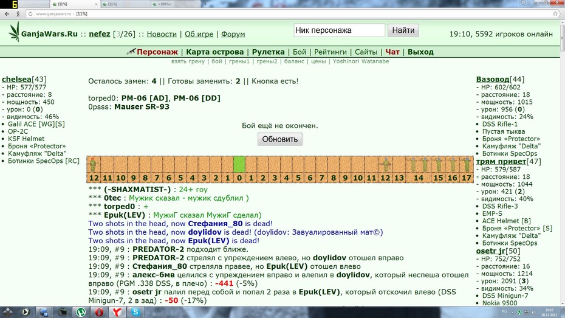The height and width of the screenshot is (318, 565).
Task: Switch to the inactive second [11%] tab
Action: click(125, 4)
